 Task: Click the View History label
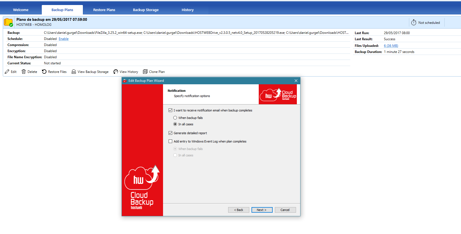point(129,72)
